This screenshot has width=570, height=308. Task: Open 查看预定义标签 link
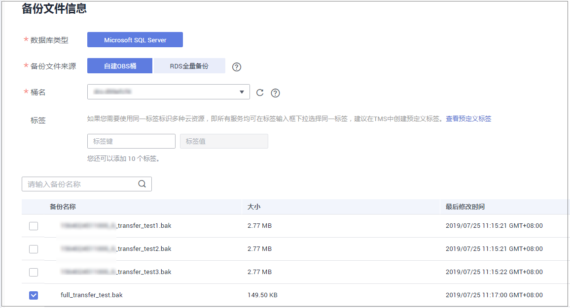[x=468, y=119]
